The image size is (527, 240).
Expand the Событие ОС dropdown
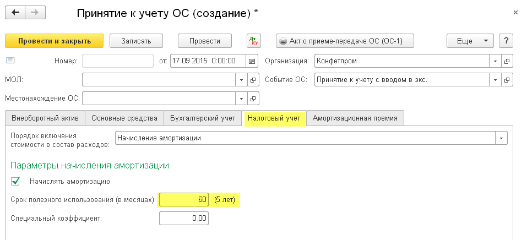pos(495,80)
